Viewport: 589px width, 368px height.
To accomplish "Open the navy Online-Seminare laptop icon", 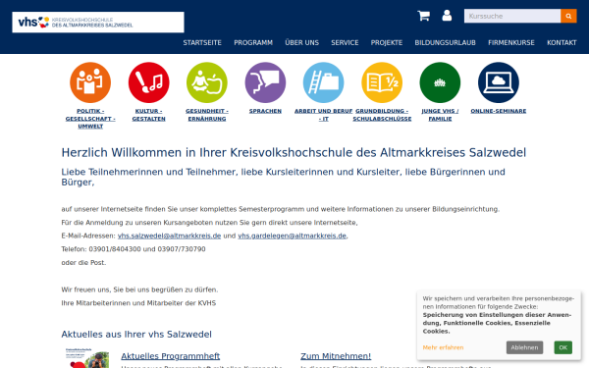I will pyautogui.click(x=499, y=82).
